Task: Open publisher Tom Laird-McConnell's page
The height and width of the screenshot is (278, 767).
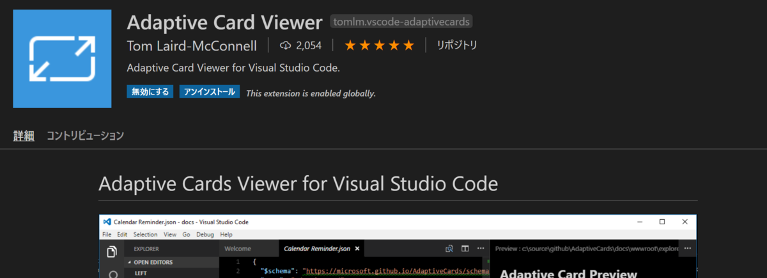Action: coord(192,45)
